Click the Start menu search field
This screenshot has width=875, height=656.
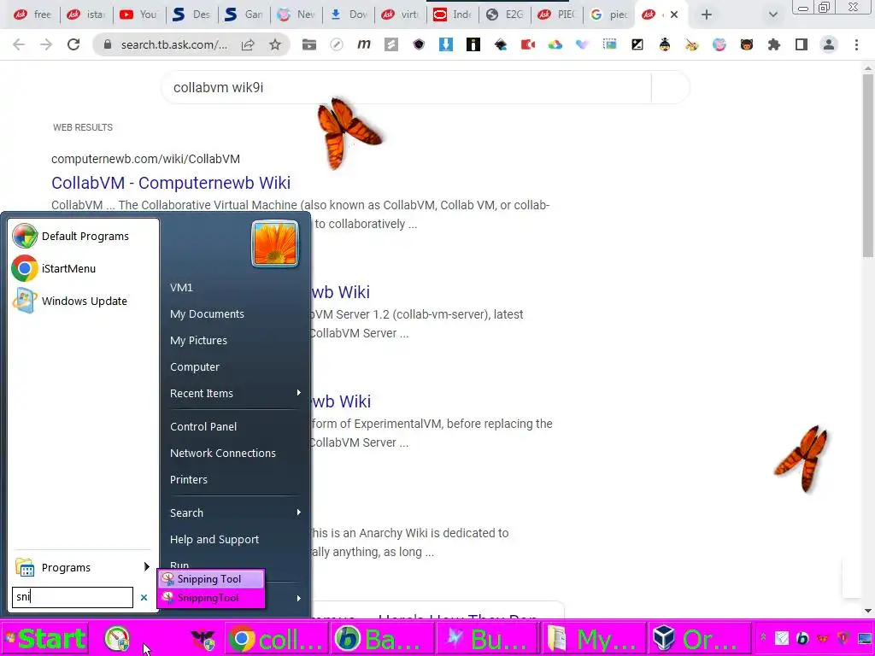point(73,597)
